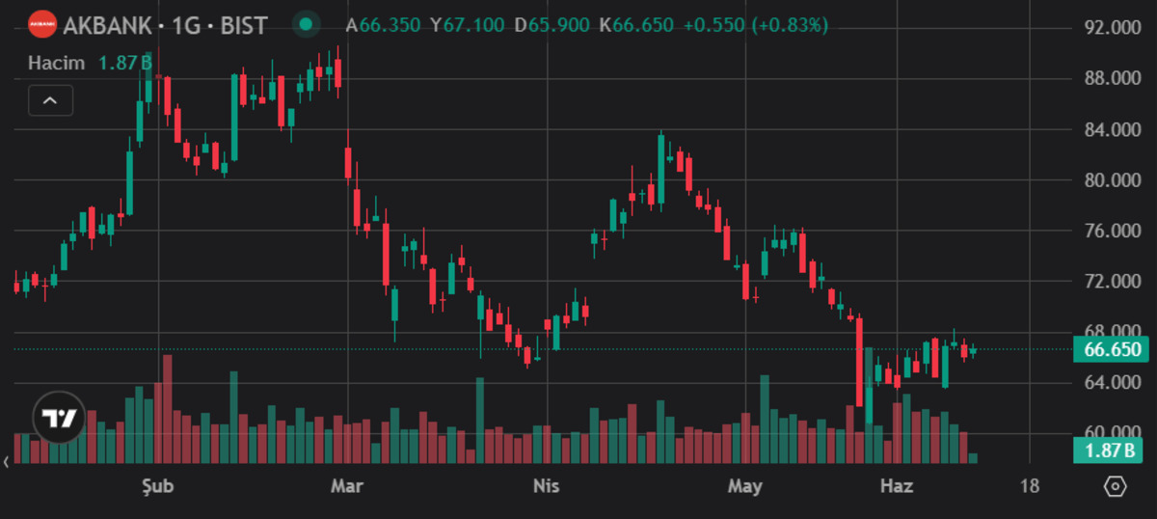Image resolution: width=1157 pixels, height=519 pixels.
Task: Click the 64.000 price axis label
Action: coord(1114,383)
